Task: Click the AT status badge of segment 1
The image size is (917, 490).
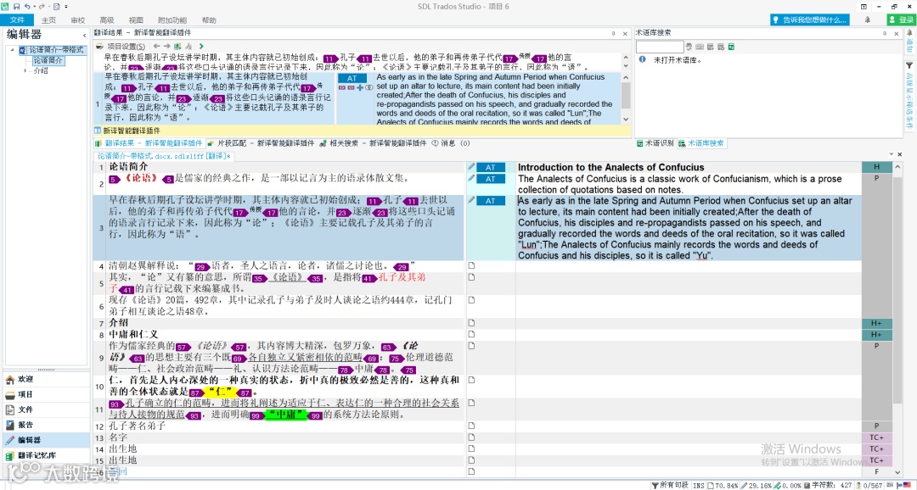Action: coord(491,168)
